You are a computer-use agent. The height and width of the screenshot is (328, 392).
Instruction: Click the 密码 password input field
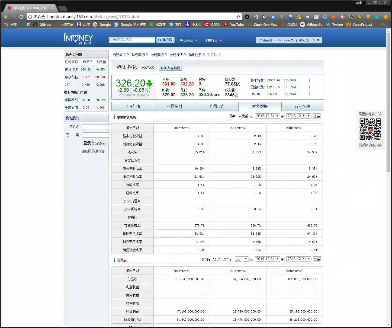coord(96,135)
